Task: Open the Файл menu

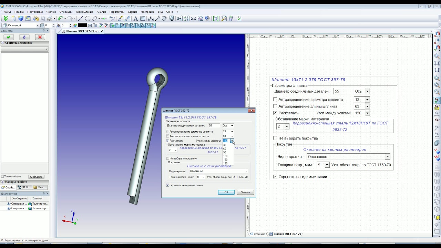Action: 8,12
